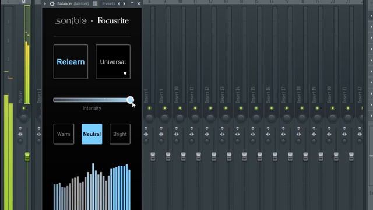Image resolution: width=373 pixels, height=210 pixels.
Task: Select the Bright tonal character
Action: pyautogui.click(x=120, y=134)
